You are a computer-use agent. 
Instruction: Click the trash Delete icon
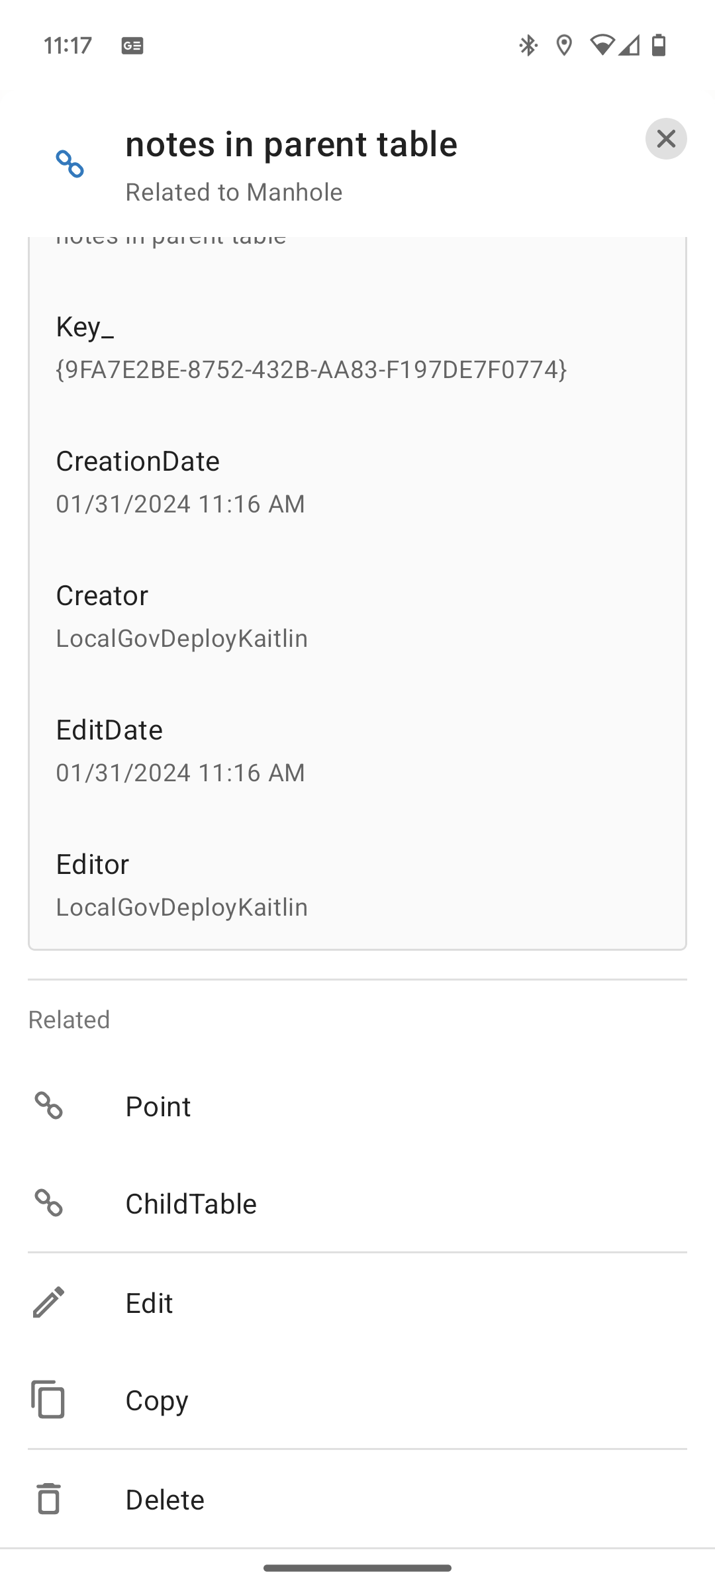48,1500
